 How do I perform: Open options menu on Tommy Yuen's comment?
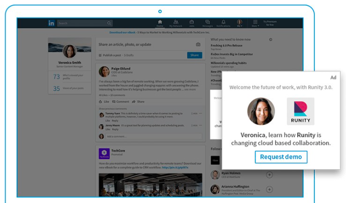[201, 113]
